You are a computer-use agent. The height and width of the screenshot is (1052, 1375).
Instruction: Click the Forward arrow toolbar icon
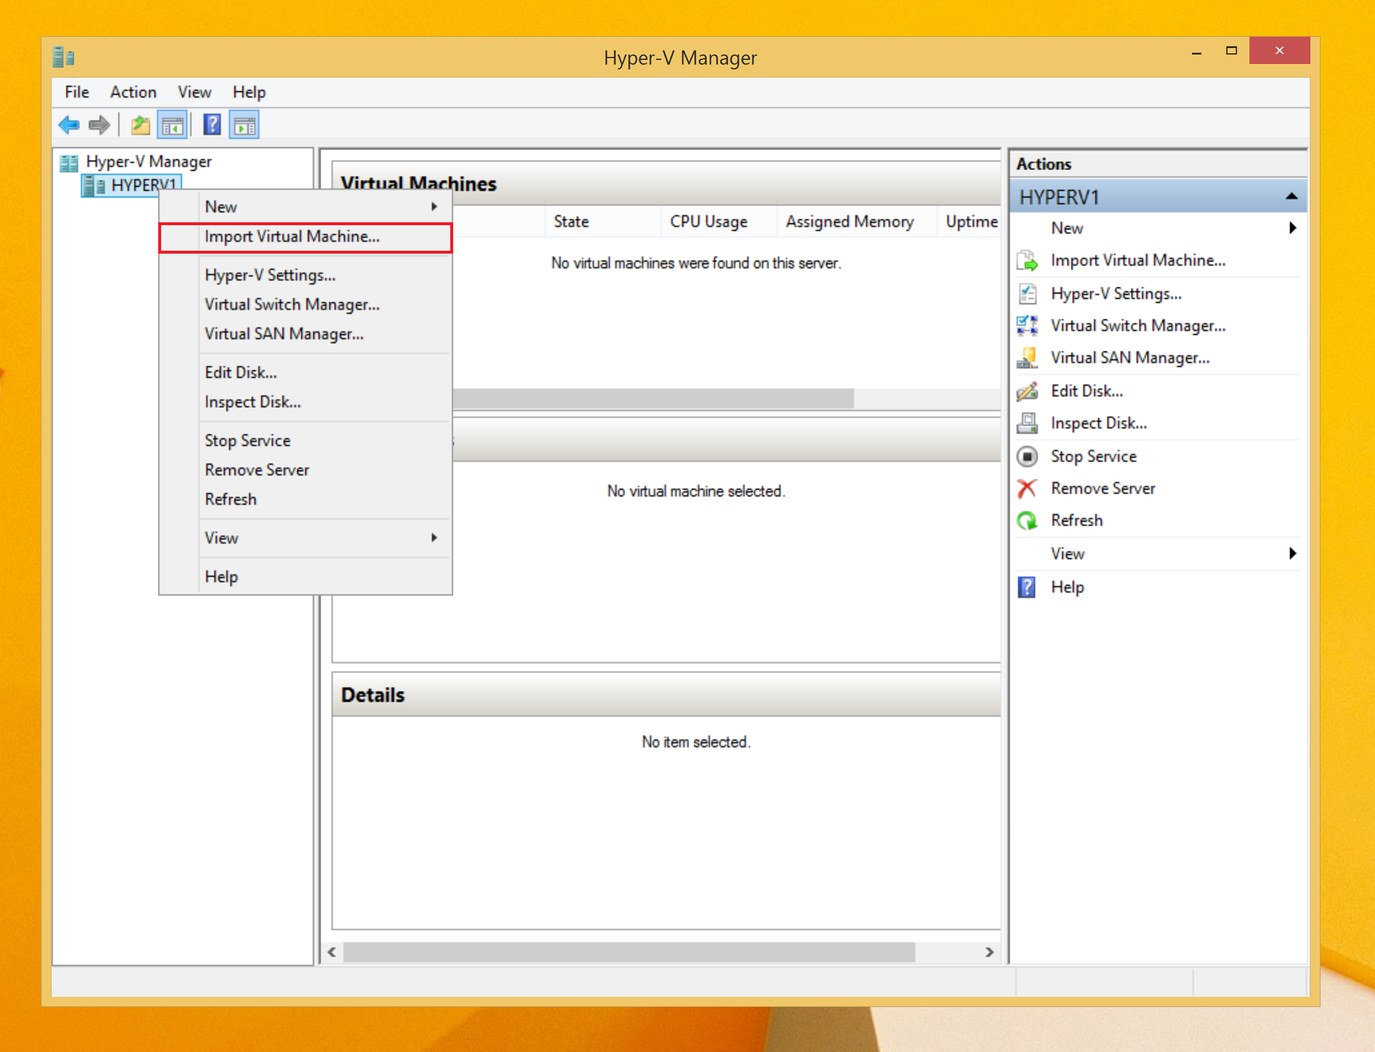99,125
